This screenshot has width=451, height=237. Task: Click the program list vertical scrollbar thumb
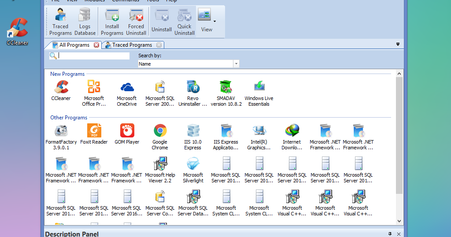399,135
